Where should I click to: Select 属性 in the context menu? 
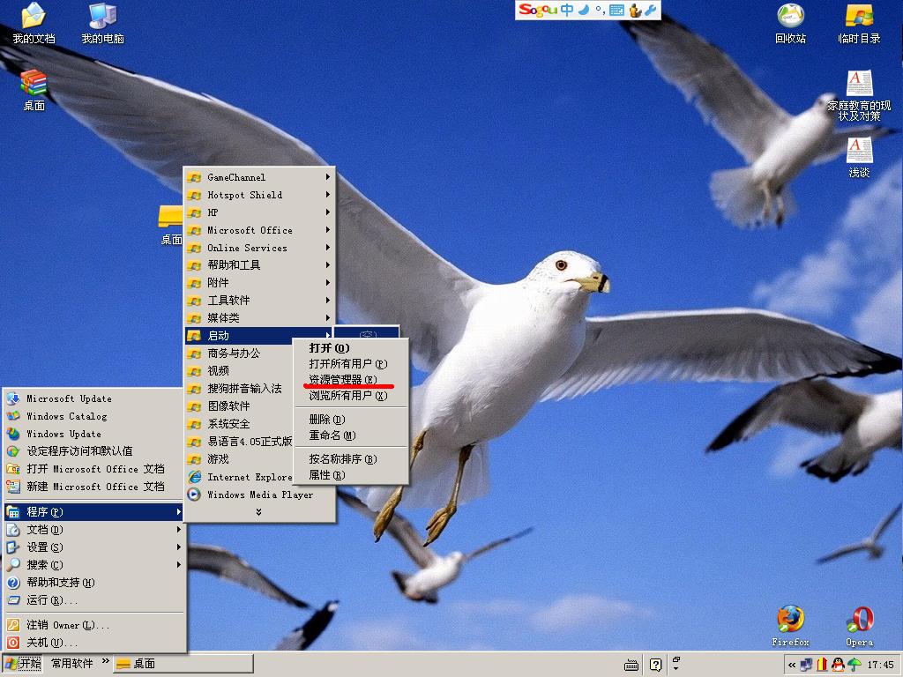[326, 475]
